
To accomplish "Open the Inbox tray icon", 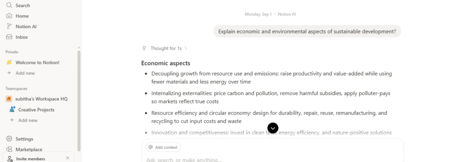I will [x=9, y=37].
